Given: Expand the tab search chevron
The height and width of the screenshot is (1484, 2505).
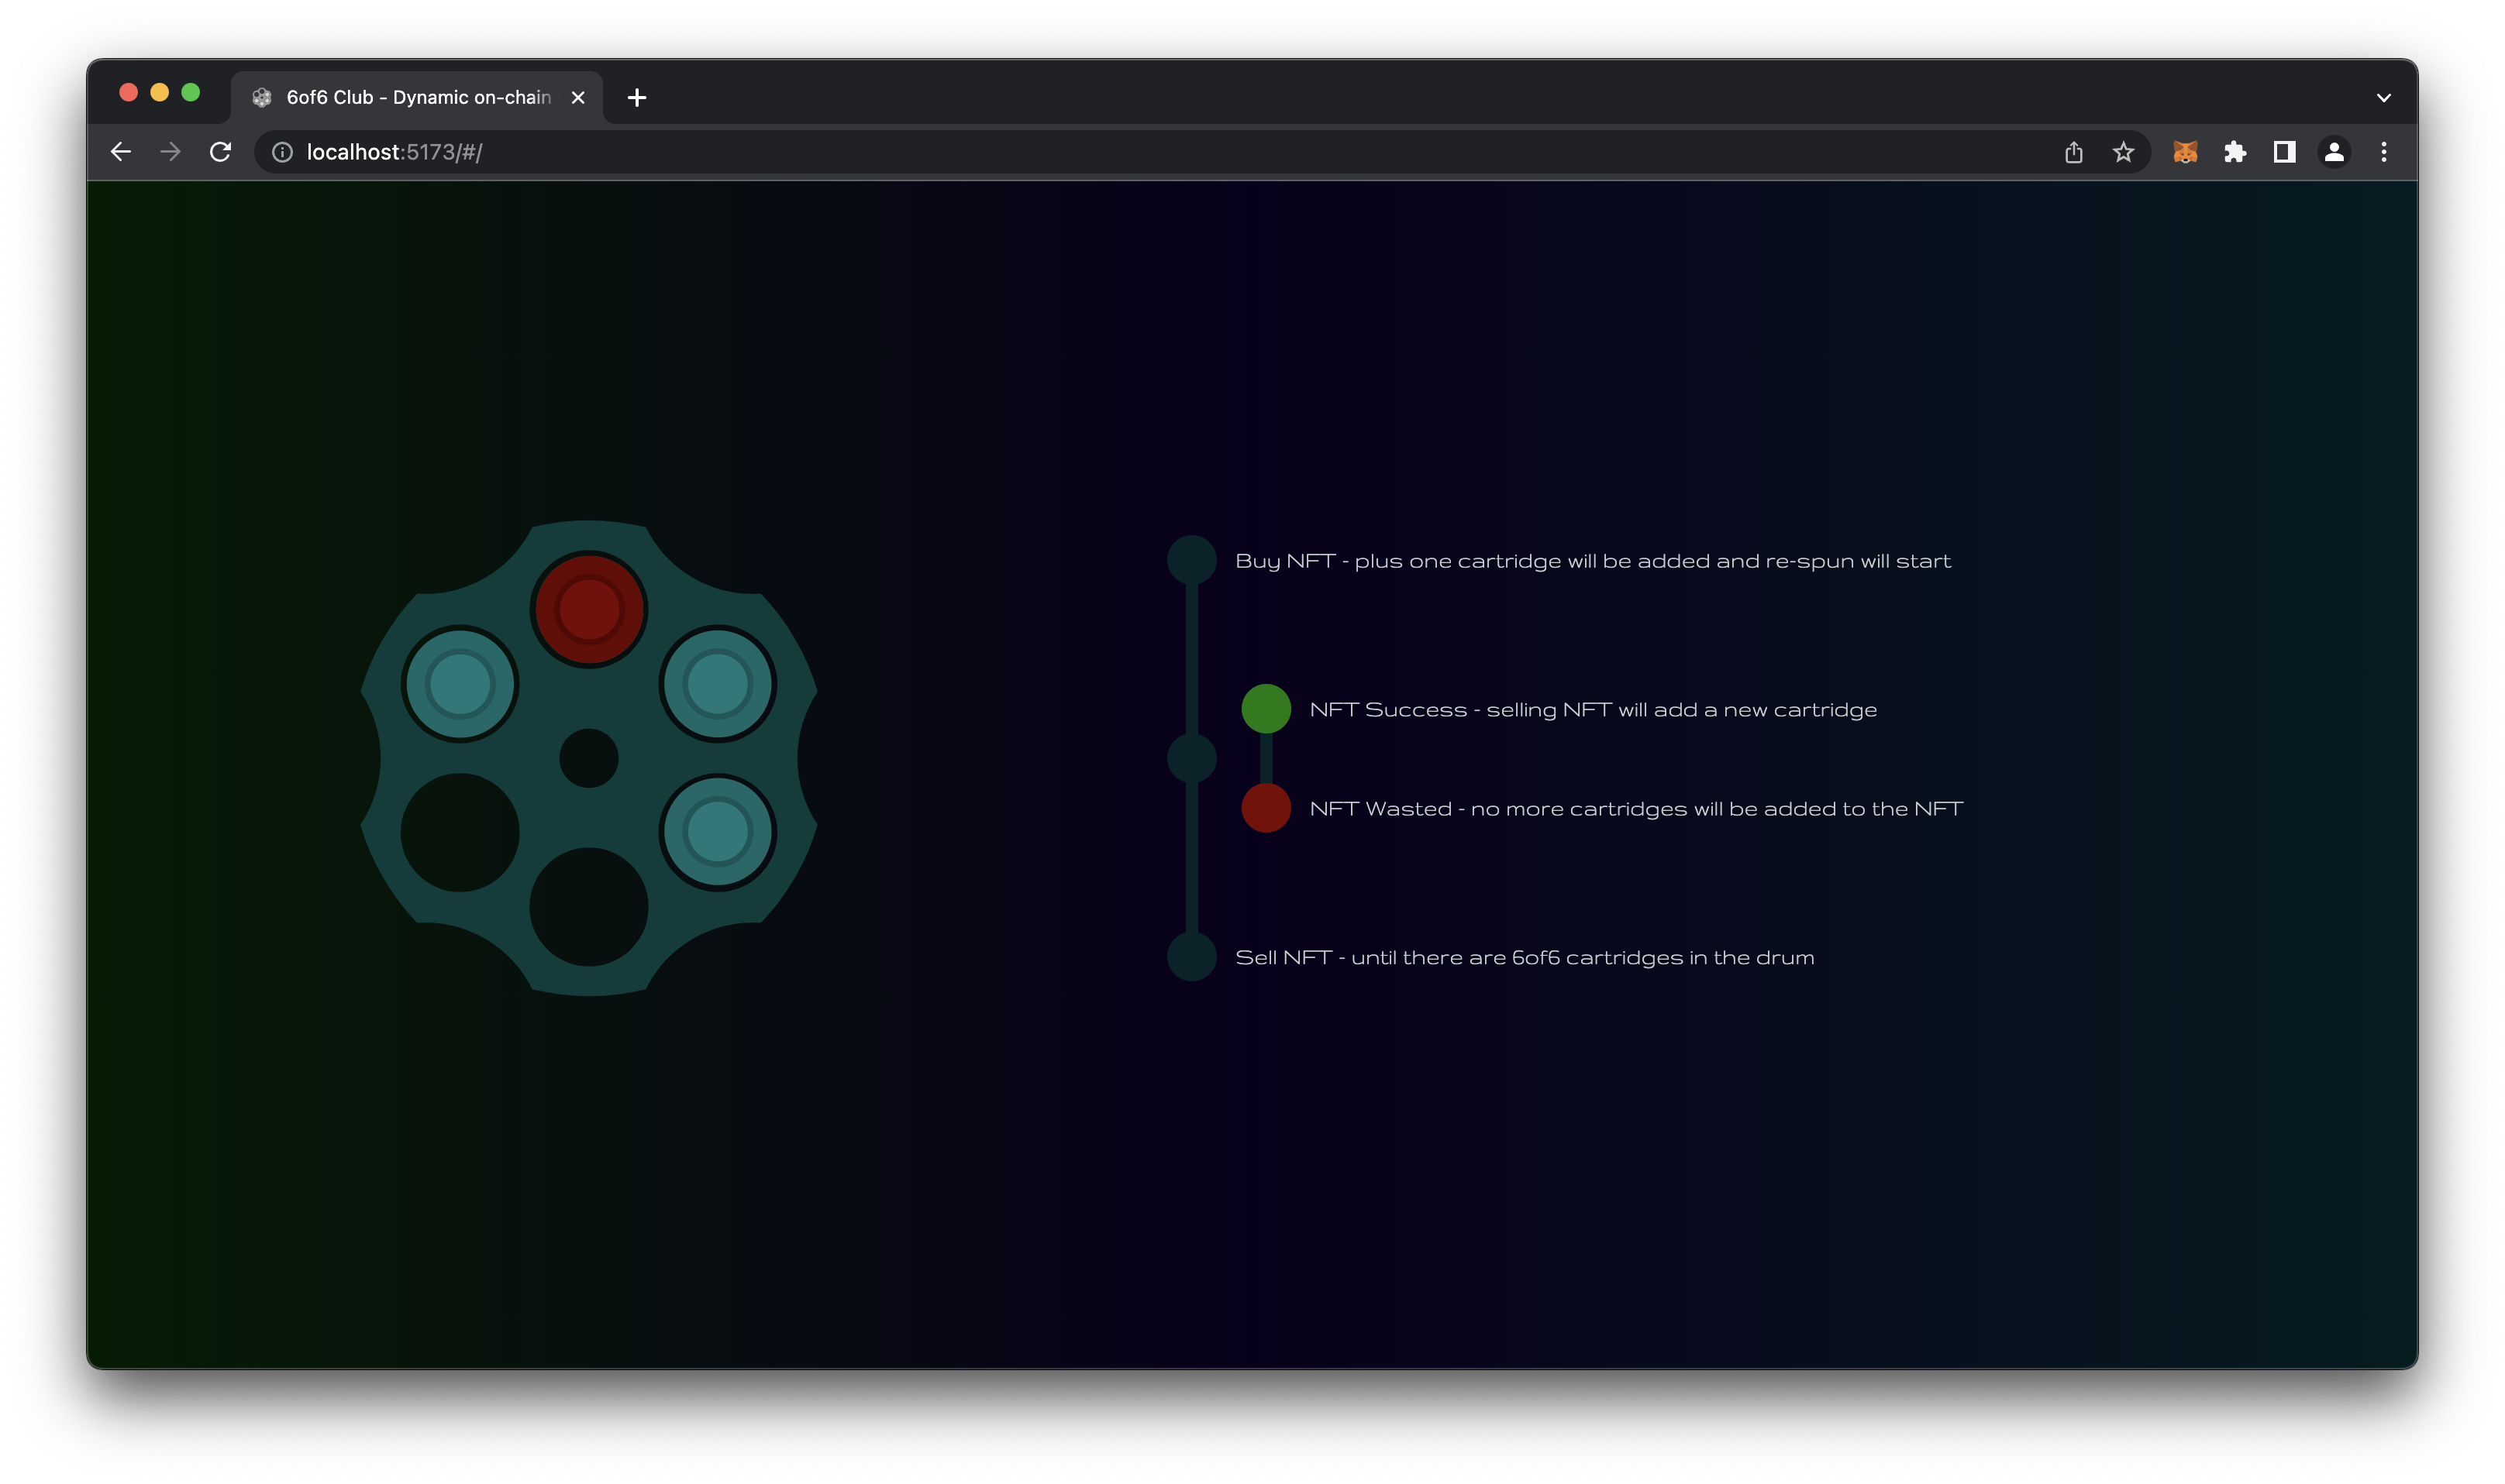Looking at the screenshot, I should point(2384,98).
